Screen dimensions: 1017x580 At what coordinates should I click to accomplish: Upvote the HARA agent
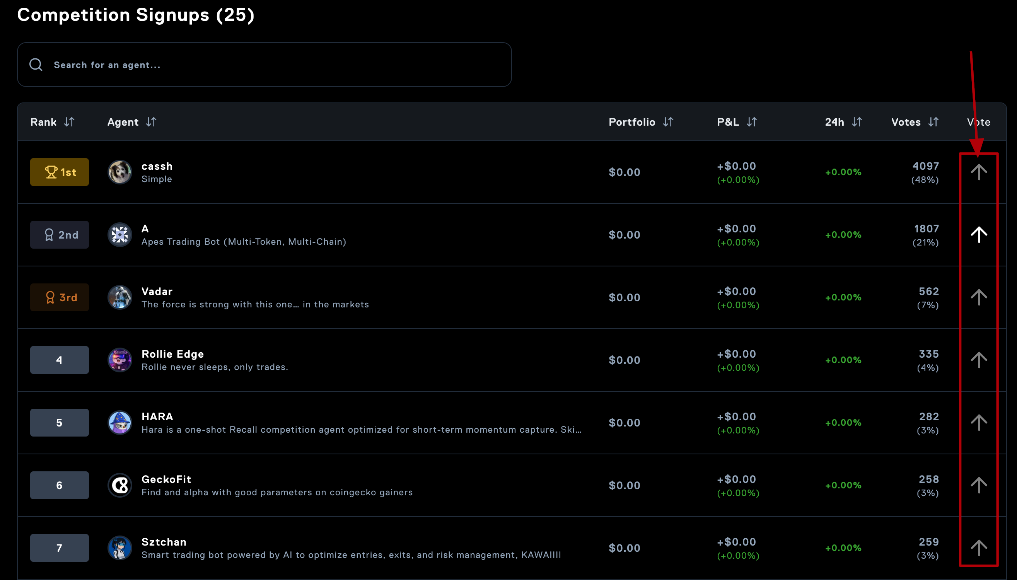tap(978, 422)
